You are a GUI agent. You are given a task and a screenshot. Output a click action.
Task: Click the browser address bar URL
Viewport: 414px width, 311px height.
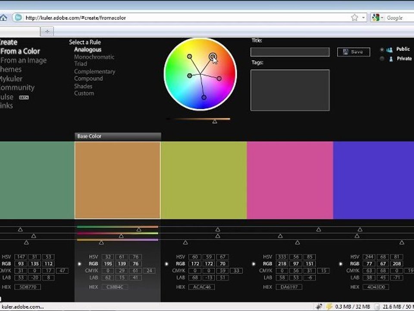[75, 18]
